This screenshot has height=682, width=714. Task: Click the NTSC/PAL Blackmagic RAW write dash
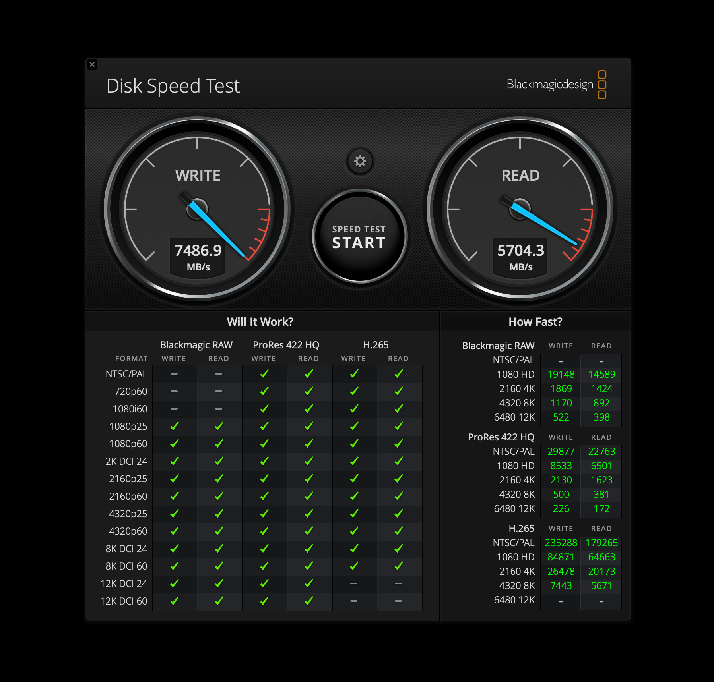coord(174,374)
